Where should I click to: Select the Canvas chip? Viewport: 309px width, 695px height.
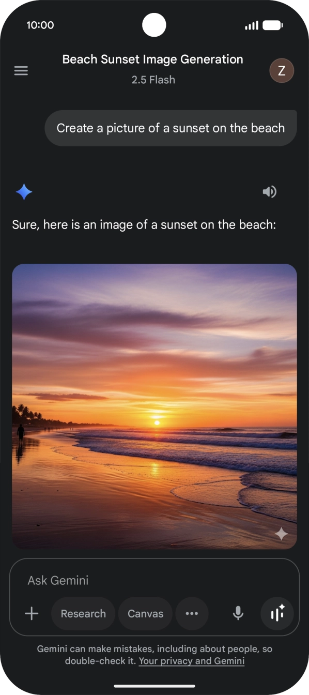(x=145, y=613)
